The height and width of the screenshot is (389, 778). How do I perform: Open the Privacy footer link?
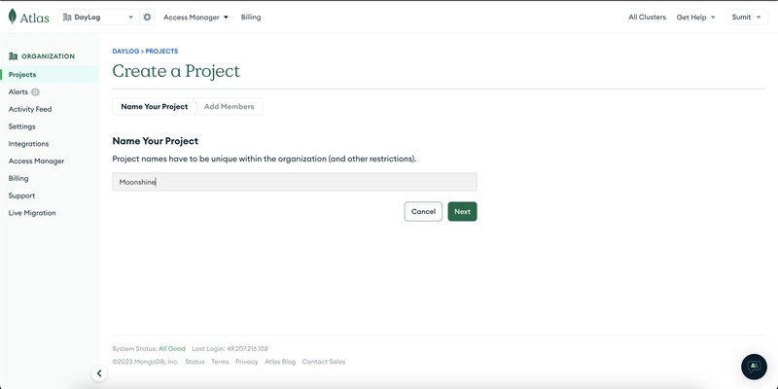[x=247, y=362]
